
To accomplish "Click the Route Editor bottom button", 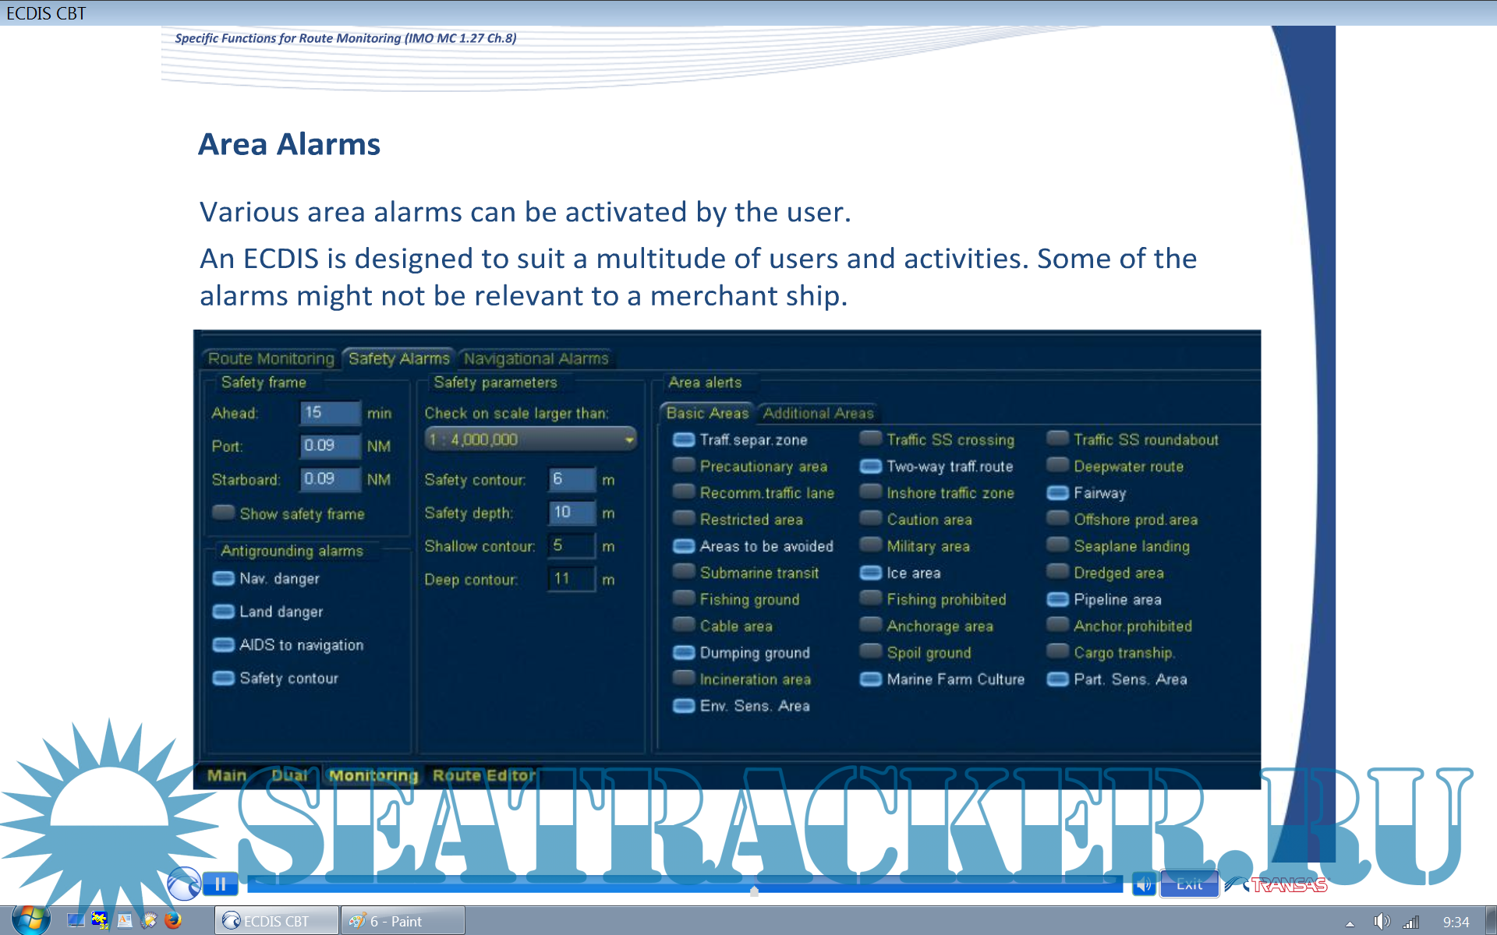I will click(483, 775).
